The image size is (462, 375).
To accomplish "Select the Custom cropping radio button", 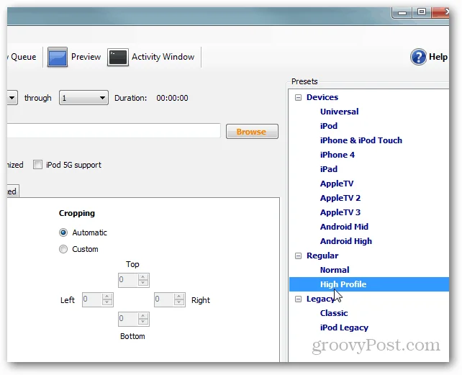I will (x=63, y=249).
